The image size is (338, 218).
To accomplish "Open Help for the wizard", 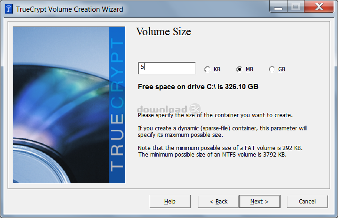I will (170, 202).
